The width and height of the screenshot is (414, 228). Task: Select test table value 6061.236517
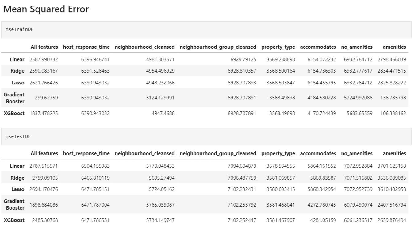pos(358,220)
